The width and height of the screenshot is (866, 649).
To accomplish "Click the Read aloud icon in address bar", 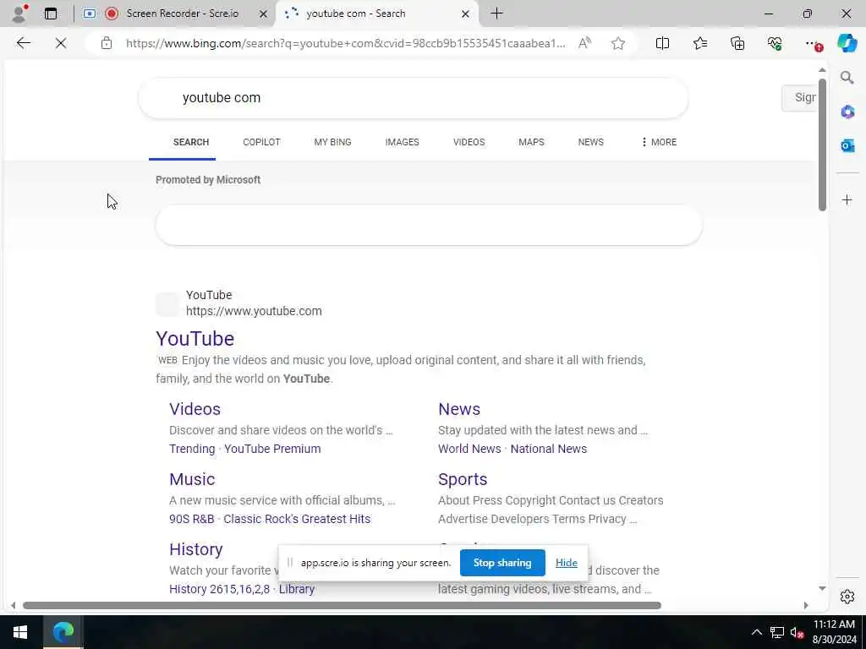I will click(584, 43).
